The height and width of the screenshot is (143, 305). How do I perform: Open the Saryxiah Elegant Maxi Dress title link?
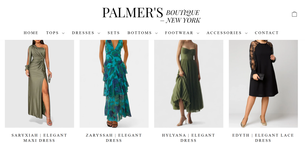click(x=39, y=138)
